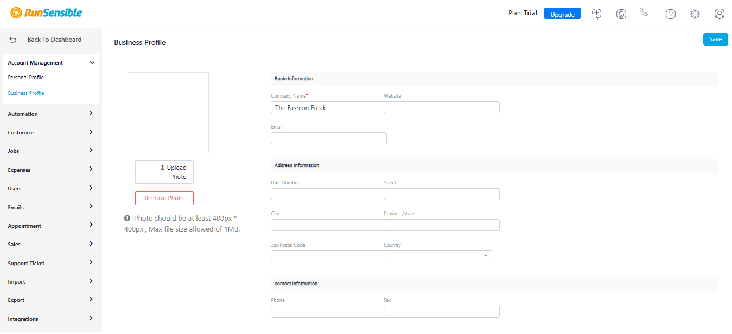Viewport: 732px width, 334px height.
Task: Click the Upgrade plan button
Action: (562, 14)
